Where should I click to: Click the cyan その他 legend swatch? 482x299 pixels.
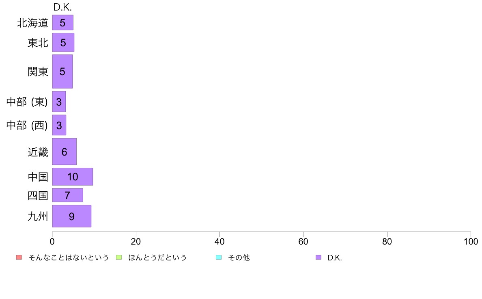(x=219, y=257)
